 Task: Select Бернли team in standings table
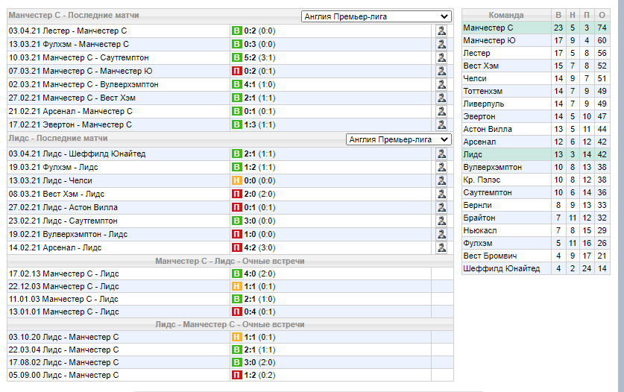(477, 206)
